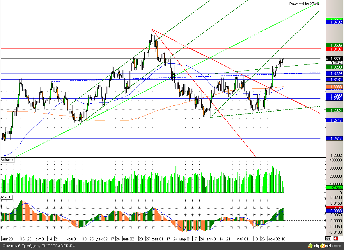The width and height of the screenshot is (344, 250).
Task: Click the red scroll-to-end arrow icon
Action: 336,238
